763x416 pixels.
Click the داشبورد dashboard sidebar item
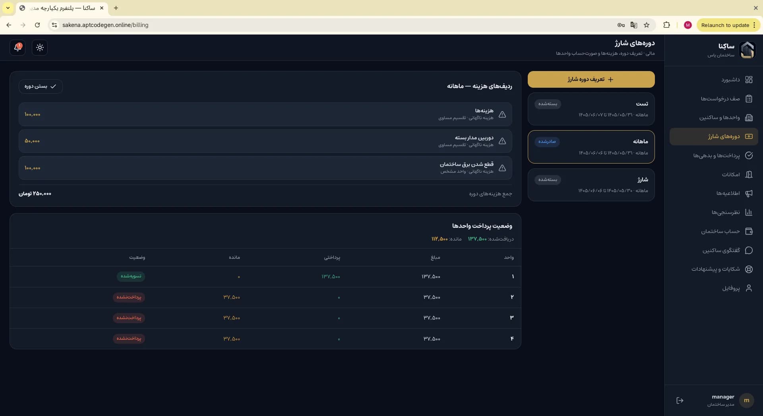point(714,80)
